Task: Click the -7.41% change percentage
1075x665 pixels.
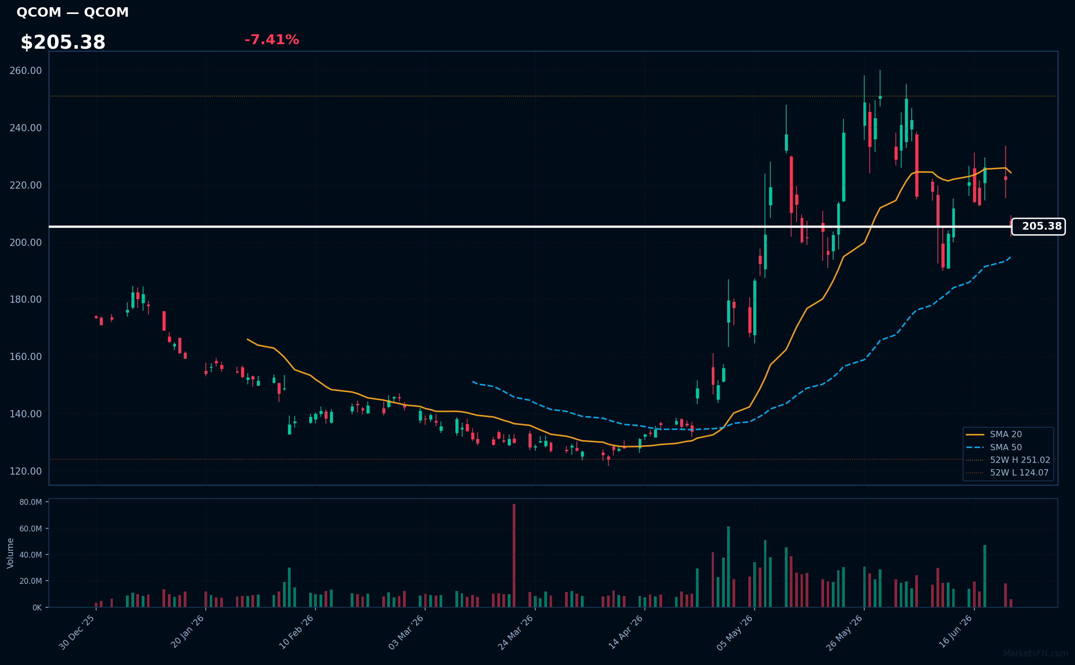Action: tap(272, 40)
